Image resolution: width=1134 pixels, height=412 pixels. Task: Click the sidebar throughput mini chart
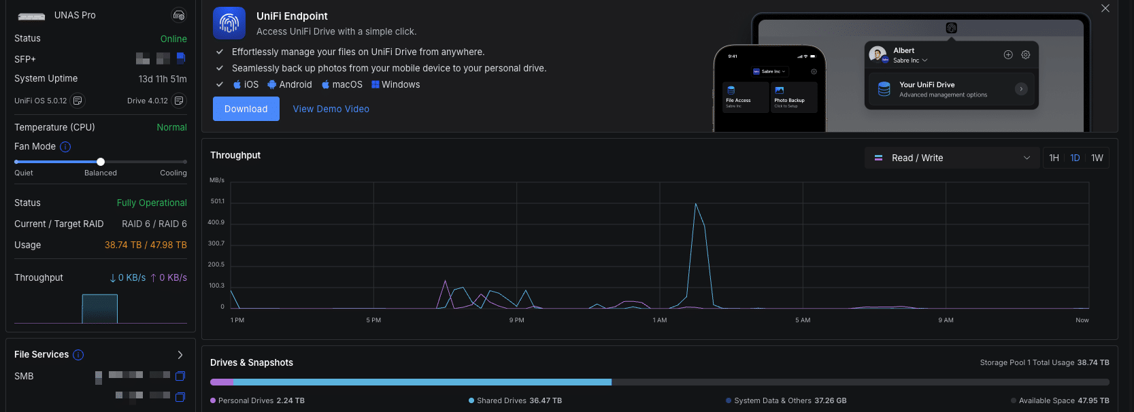[100, 309]
